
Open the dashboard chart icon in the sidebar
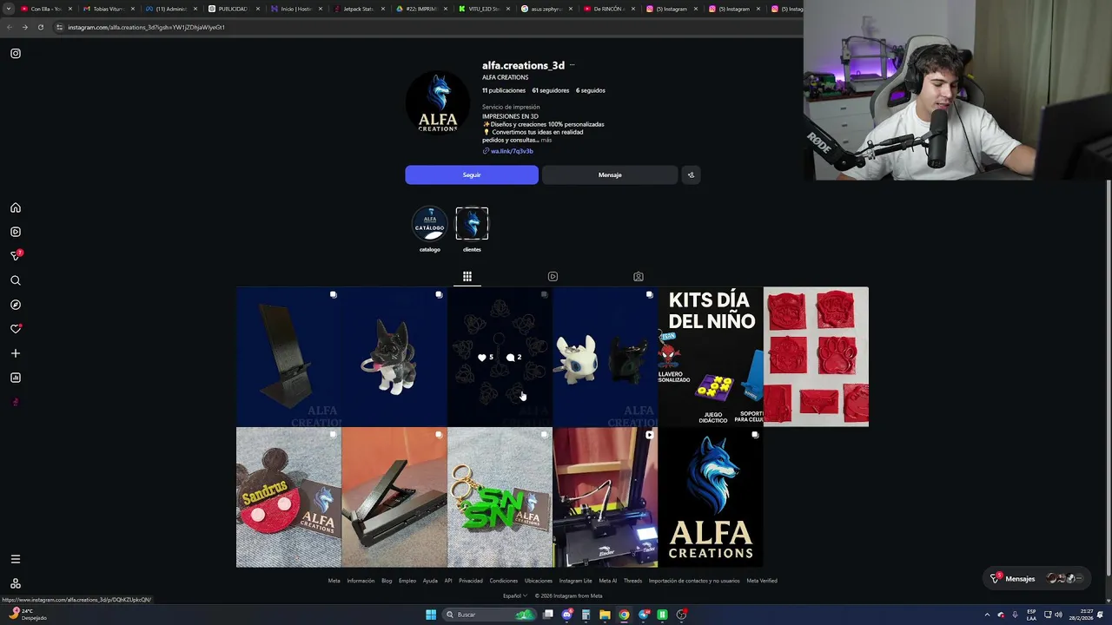coord(16,378)
